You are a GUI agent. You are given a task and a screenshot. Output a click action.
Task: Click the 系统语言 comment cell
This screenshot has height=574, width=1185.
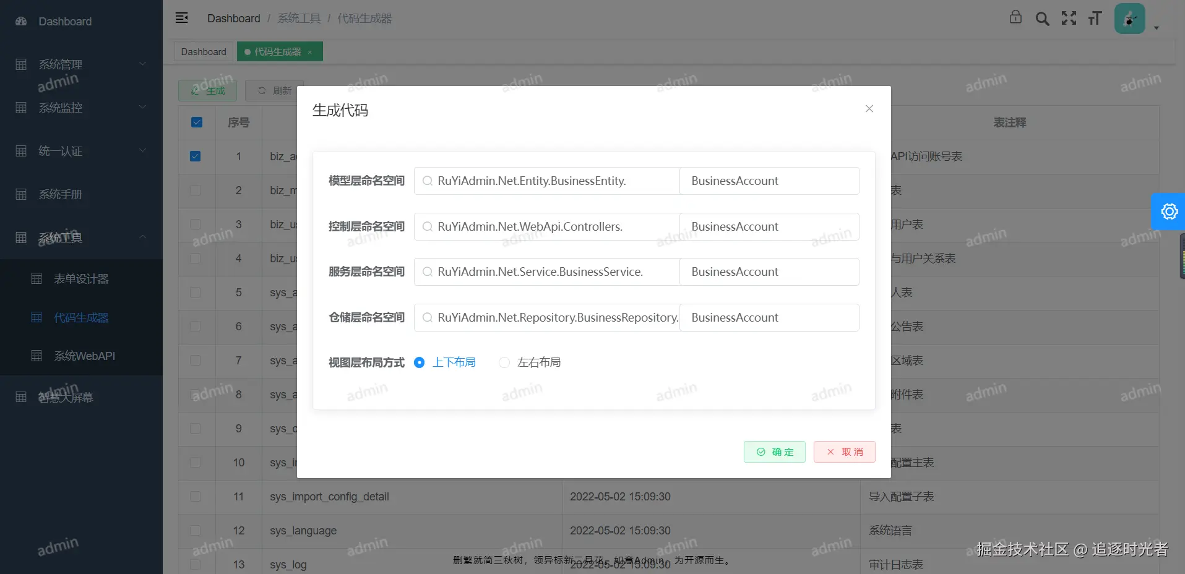(1010, 531)
